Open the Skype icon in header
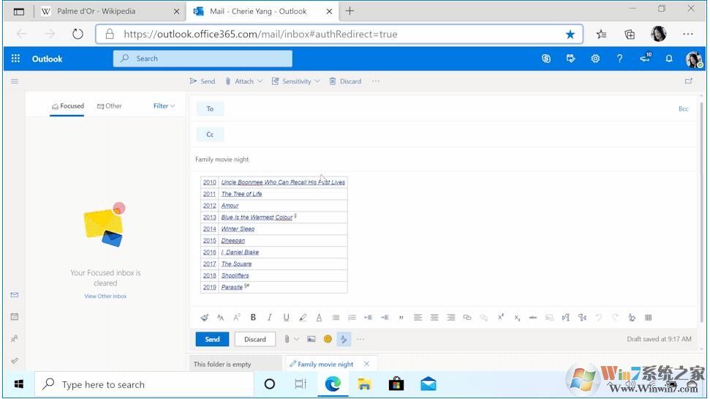Image resolution: width=710 pixels, height=399 pixels. pos(546,59)
